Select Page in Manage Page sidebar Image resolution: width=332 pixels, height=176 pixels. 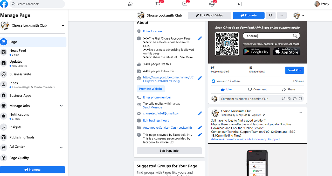coord(33,42)
